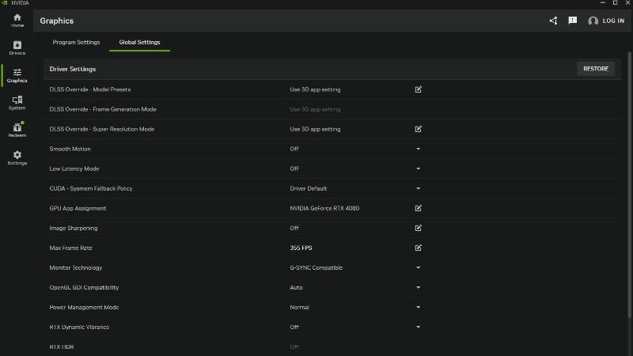The width and height of the screenshot is (633, 356).
Task: Click the 'Driver Settings' heading
Action: (73, 69)
